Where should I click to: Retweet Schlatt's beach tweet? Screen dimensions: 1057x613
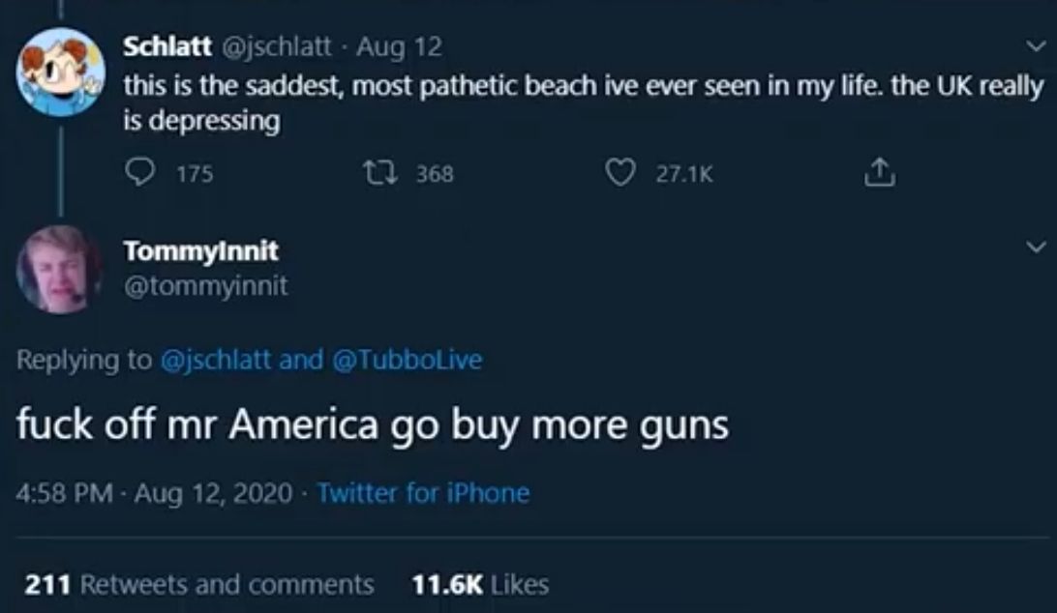pos(373,173)
